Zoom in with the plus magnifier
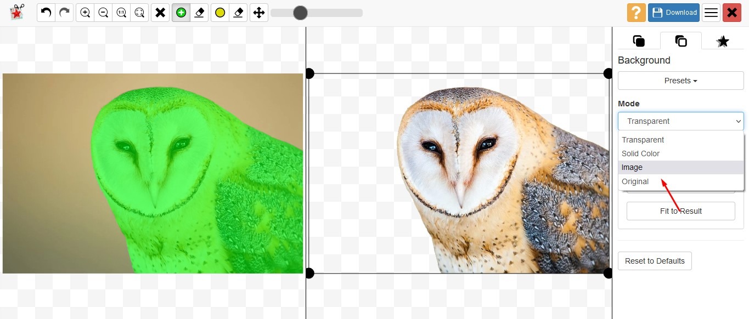The width and height of the screenshot is (749, 319). (85, 13)
